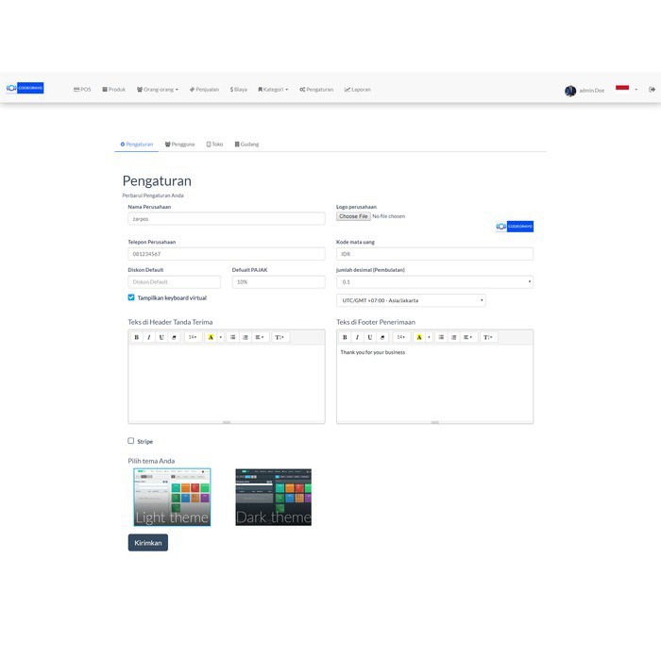Insert unordered list in header text editor

[232, 337]
